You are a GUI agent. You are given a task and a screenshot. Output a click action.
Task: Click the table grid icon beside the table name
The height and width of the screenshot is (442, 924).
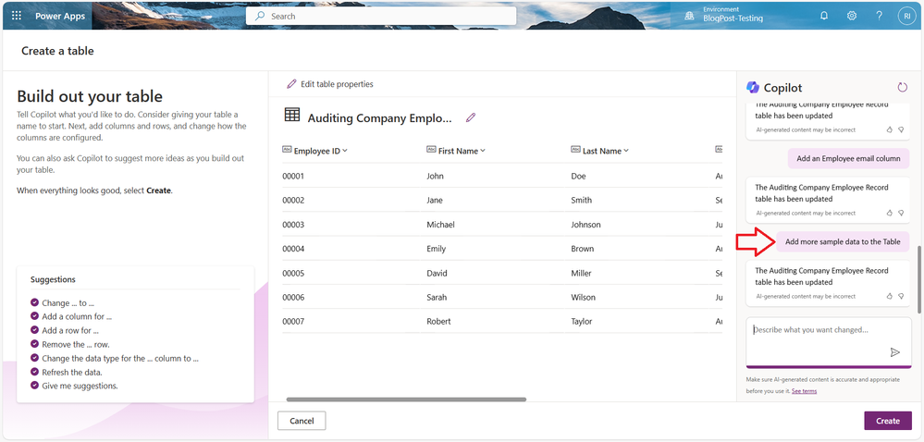(291, 115)
